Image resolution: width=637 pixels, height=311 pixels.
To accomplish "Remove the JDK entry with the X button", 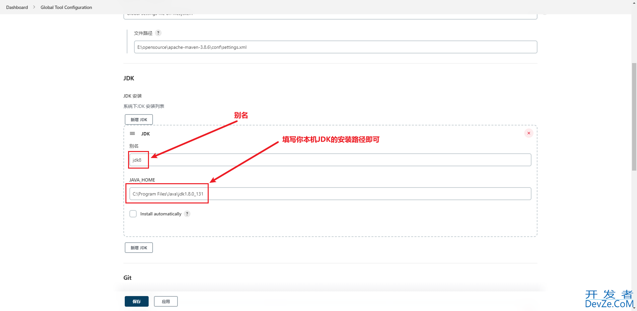I will 529,133.
